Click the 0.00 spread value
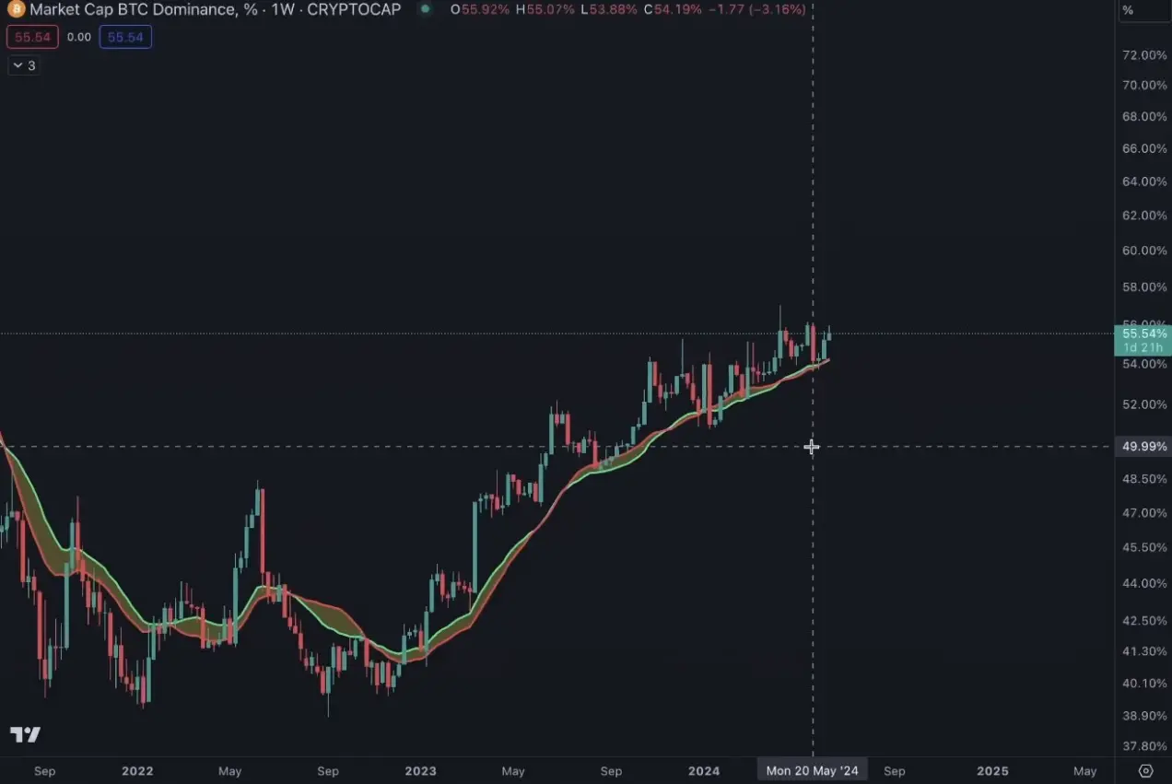This screenshot has width=1172, height=784. point(79,37)
